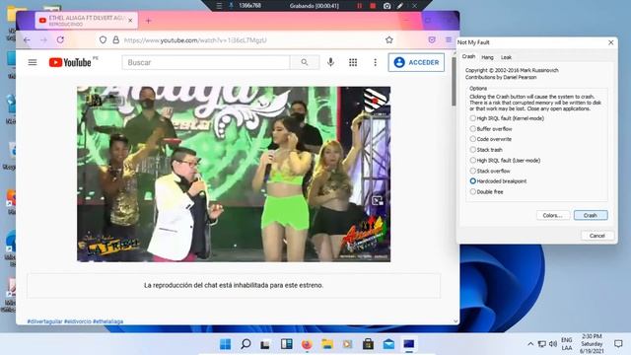Image resolution: width=631 pixels, height=355 pixels.
Task: Click the miniplayer icon on the video
Action: [x=378, y=200]
